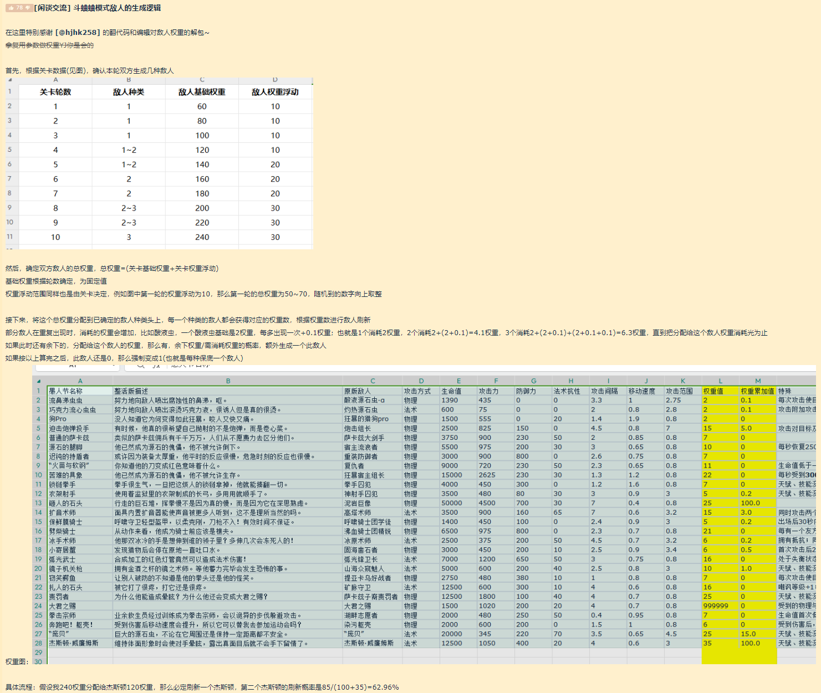Select the yellow 权重值 header cell
Image resolution: width=821 pixels, height=693 pixels.
[x=720, y=391]
